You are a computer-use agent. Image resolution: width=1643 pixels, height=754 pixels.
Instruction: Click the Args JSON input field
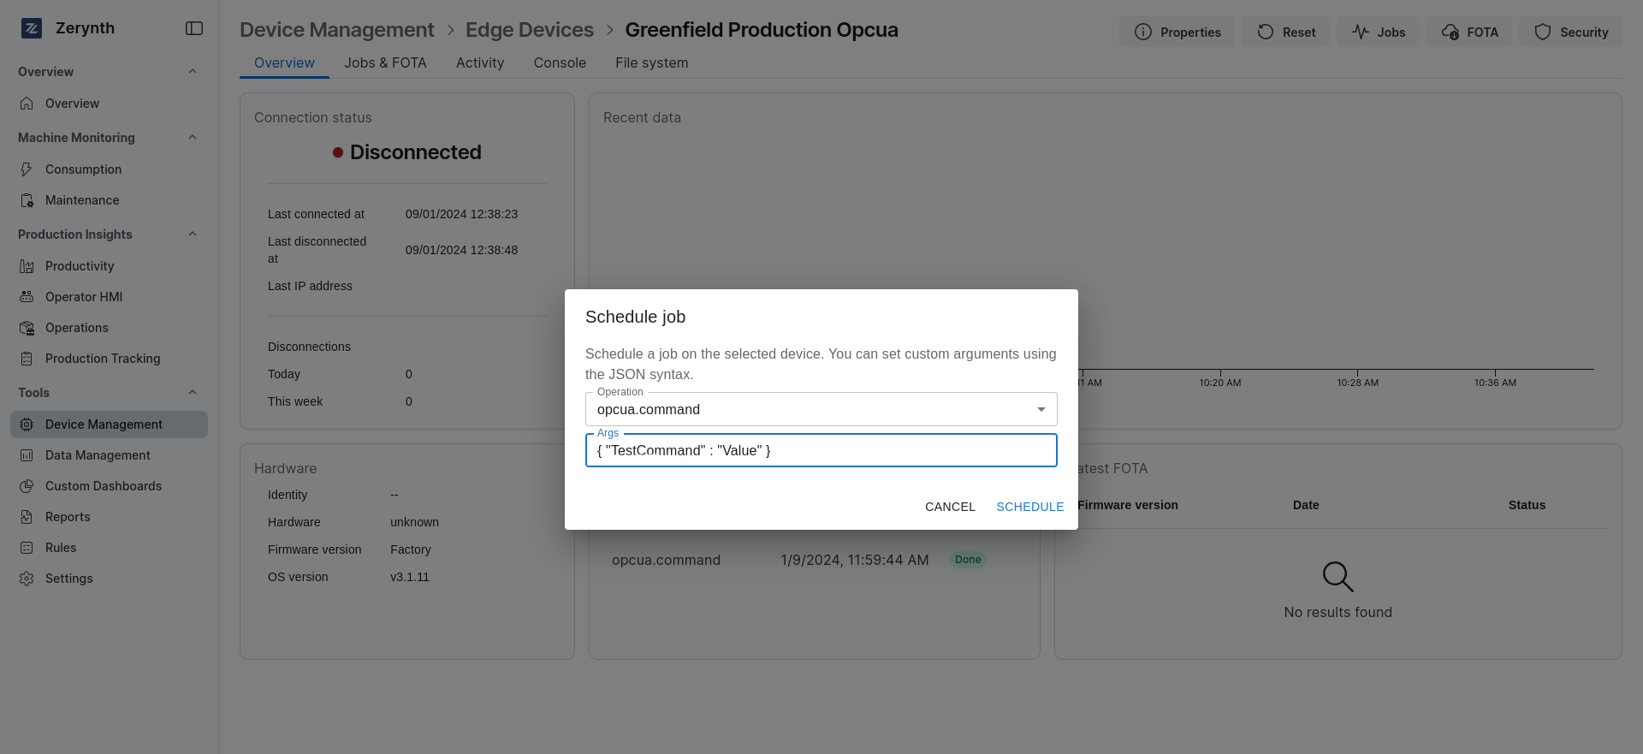821,450
